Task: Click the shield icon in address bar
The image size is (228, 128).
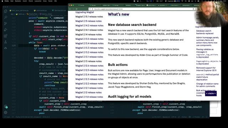Action: pos(90,9)
